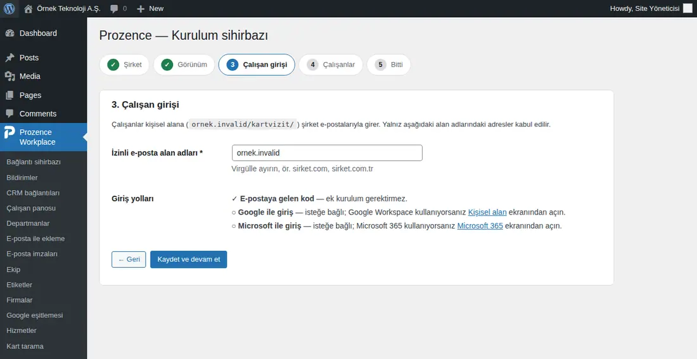Click the Prozence — Kurulum sihirbazı title
Viewport: 697px width, 359px height.
[x=184, y=35]
